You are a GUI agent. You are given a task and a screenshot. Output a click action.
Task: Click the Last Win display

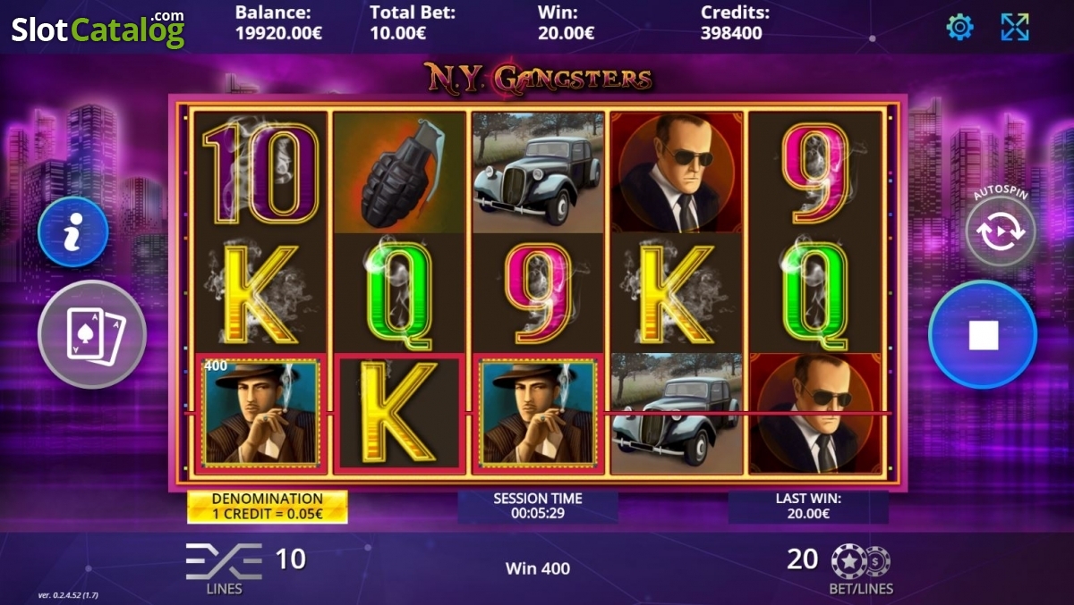tap(808, 507)
